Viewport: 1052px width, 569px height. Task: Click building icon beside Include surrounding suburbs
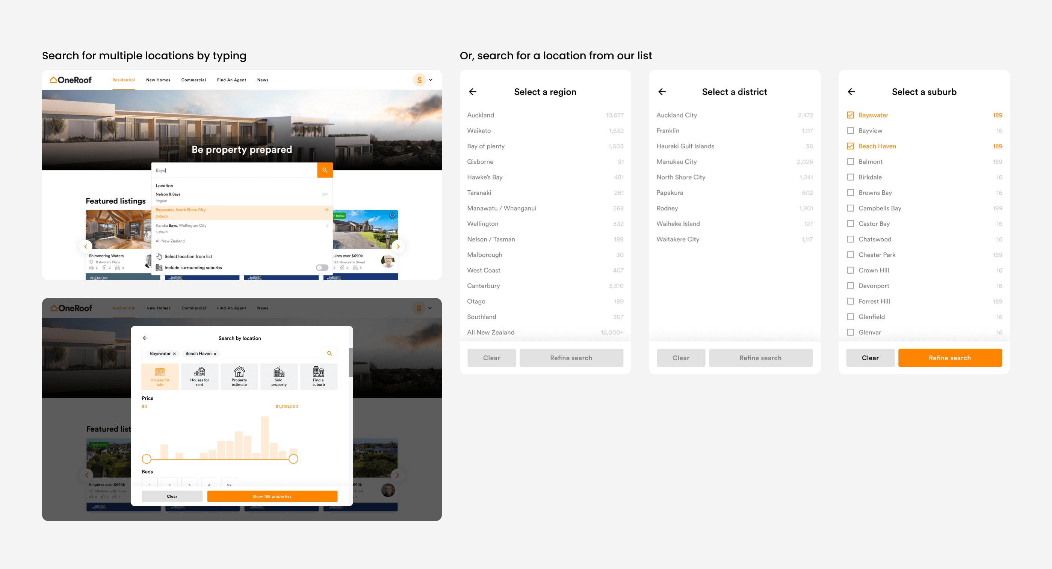coord(159,268)
